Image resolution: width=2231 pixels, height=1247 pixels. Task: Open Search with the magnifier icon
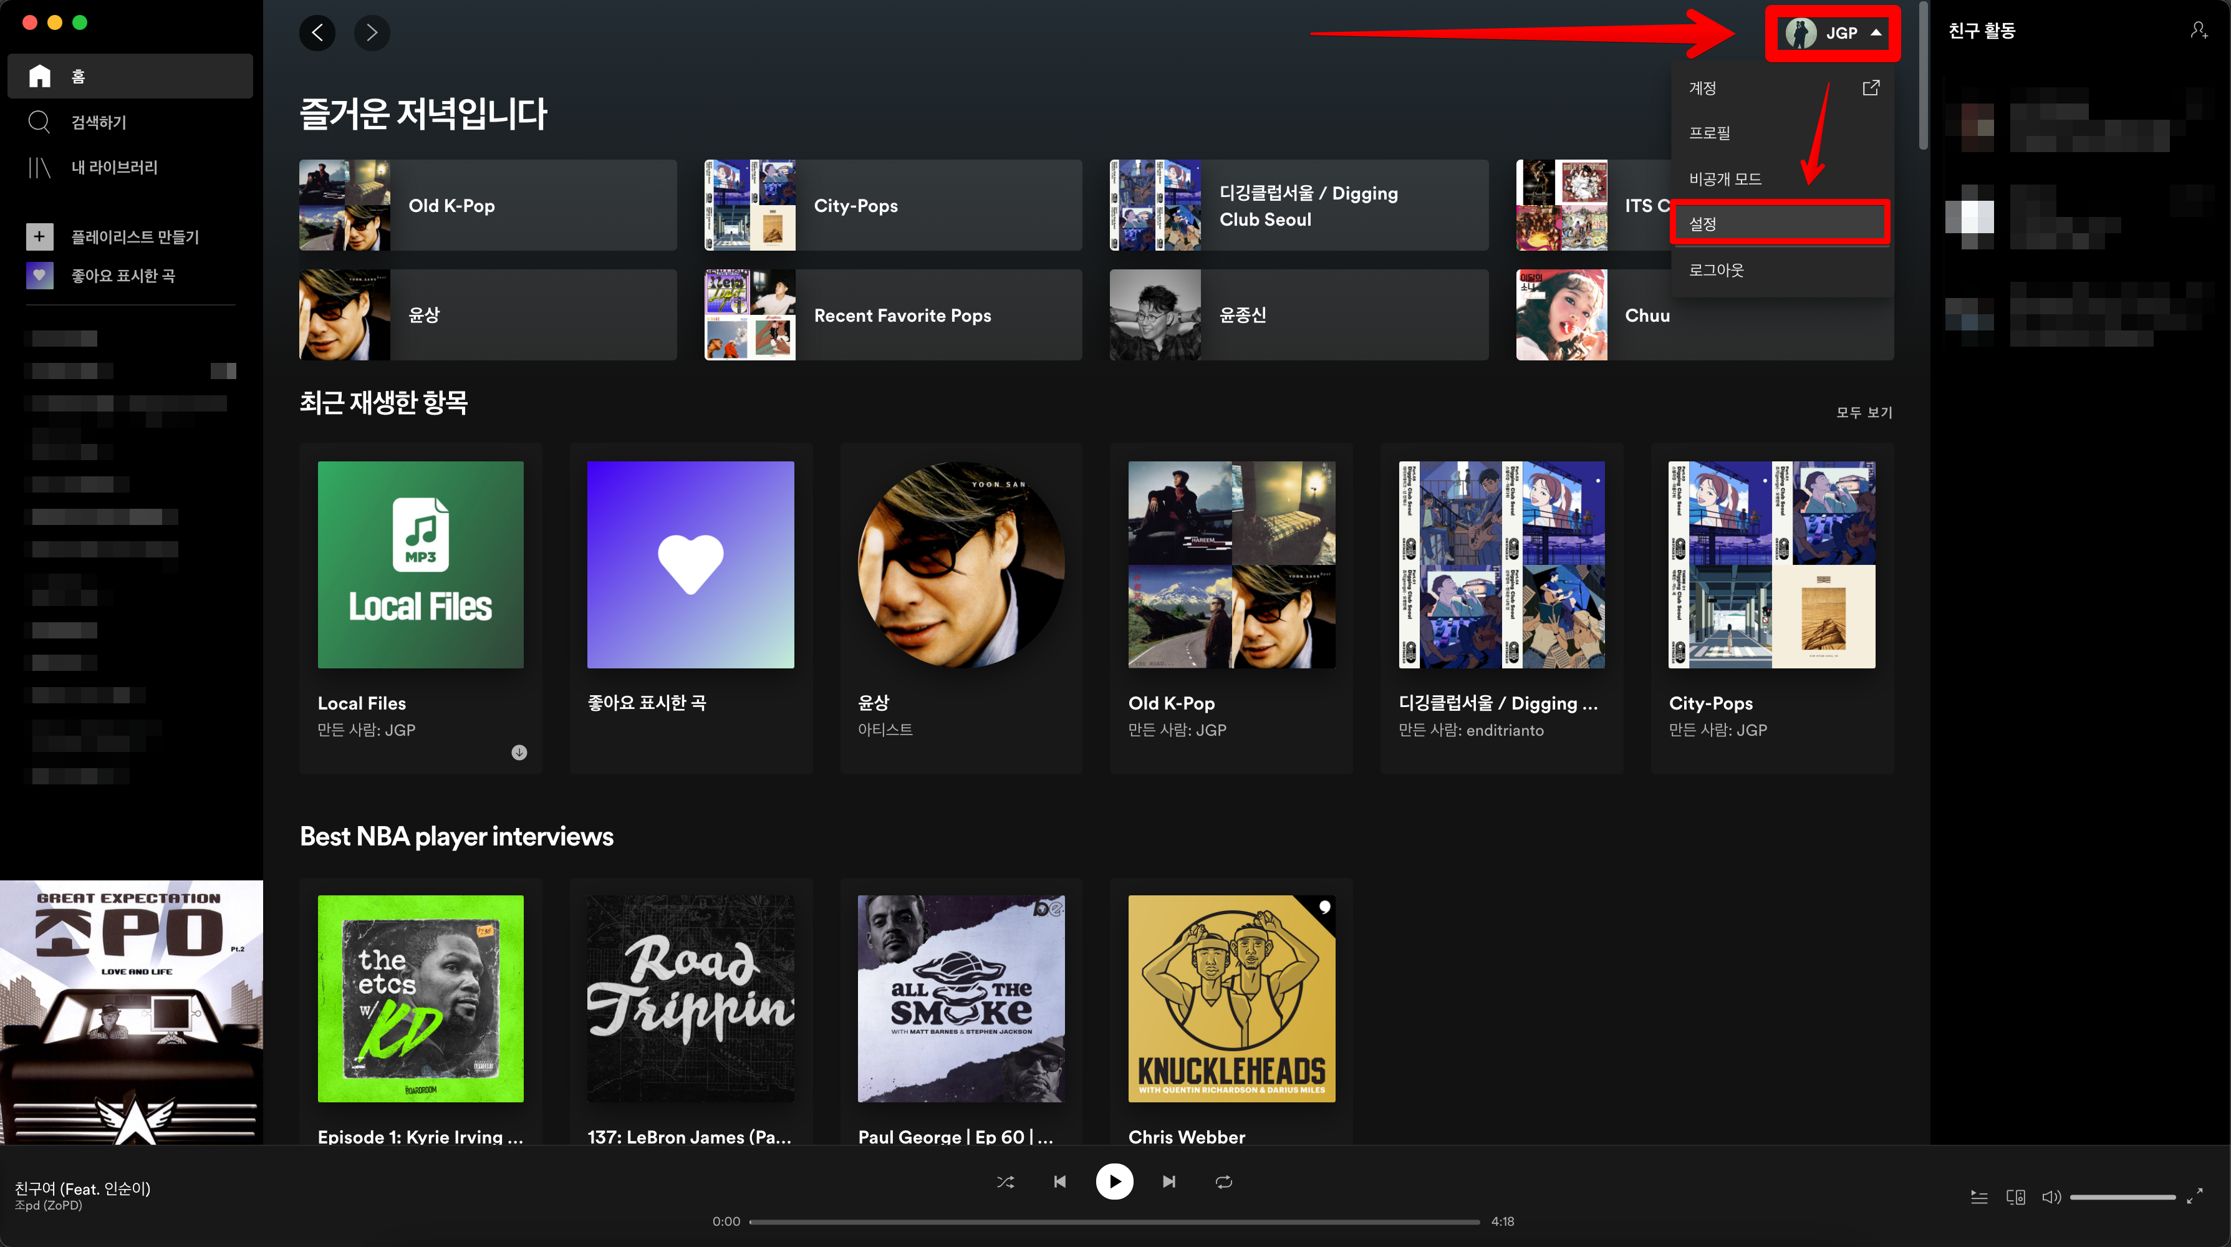(x=39, y=122)
